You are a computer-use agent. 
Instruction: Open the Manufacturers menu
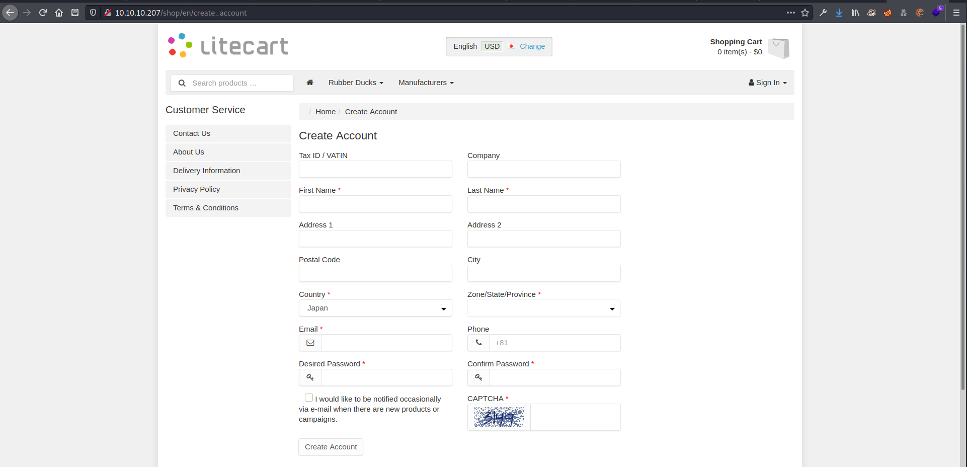[426, 83]
